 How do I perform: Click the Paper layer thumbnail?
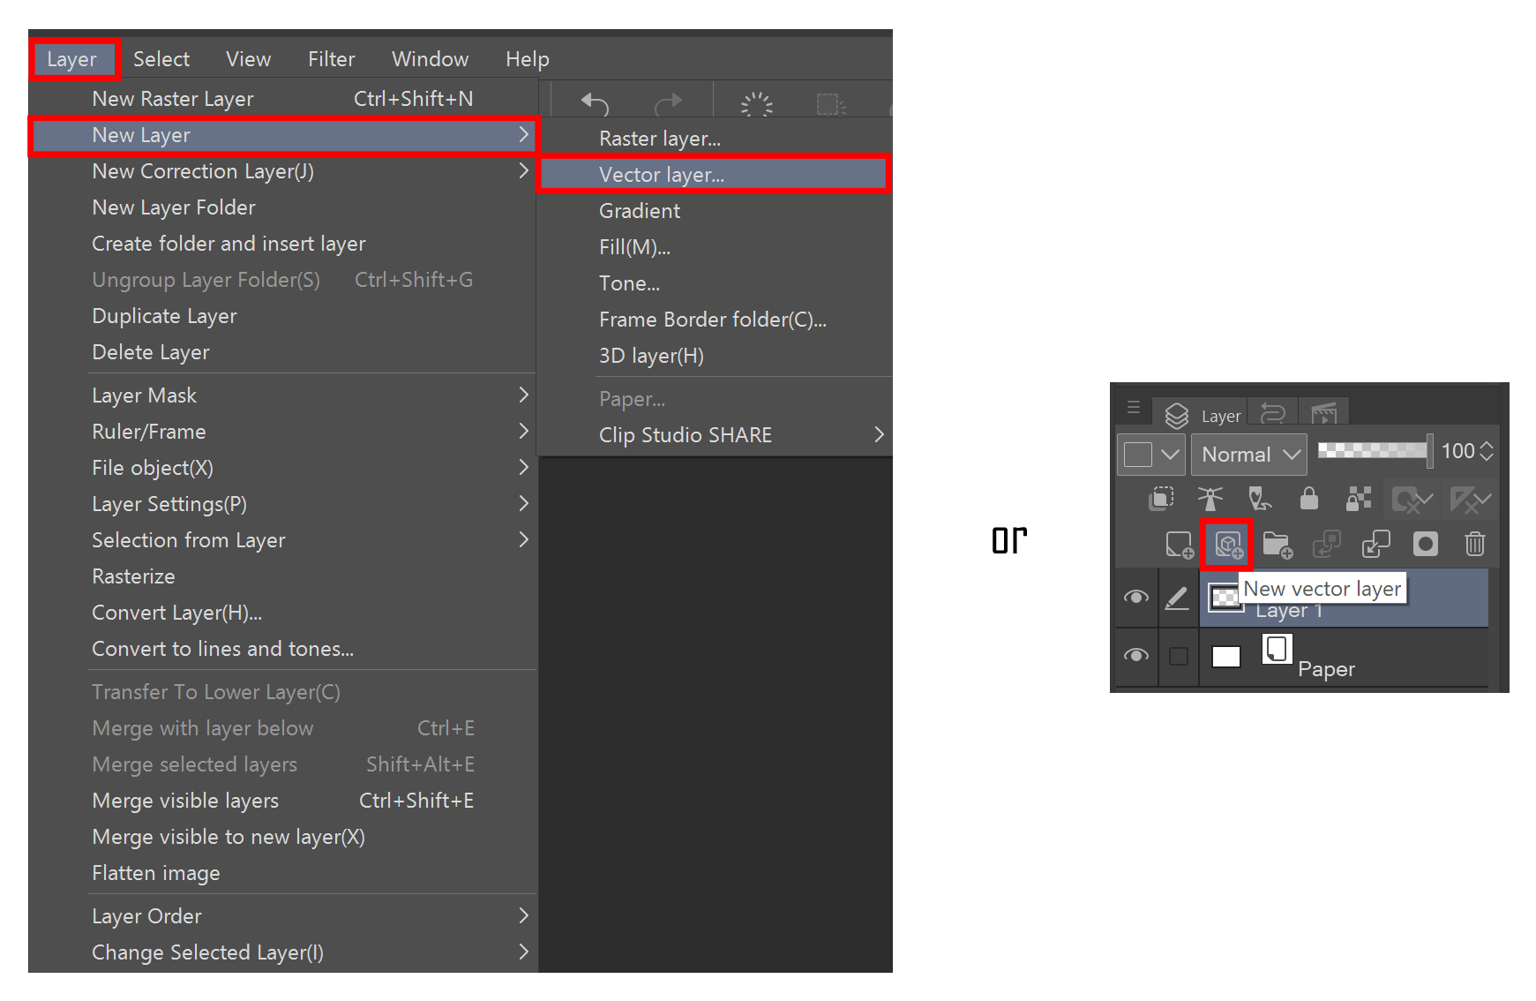pyautogui.click(x=1225, y=656)
